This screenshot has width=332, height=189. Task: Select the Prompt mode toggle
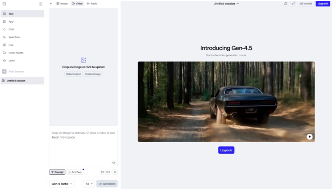pos(57,172)
